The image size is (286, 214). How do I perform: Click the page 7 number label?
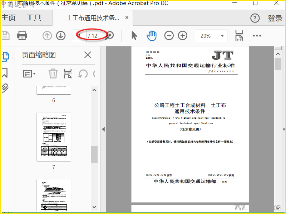pos(54,167)
